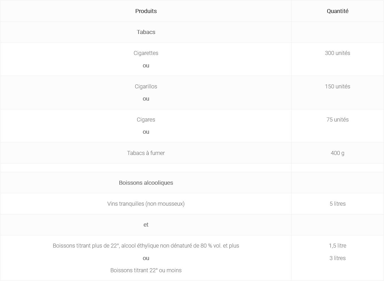Click the "Boissons alcooliques" section heading
The image size is (384, 281).
click(146, 183)
